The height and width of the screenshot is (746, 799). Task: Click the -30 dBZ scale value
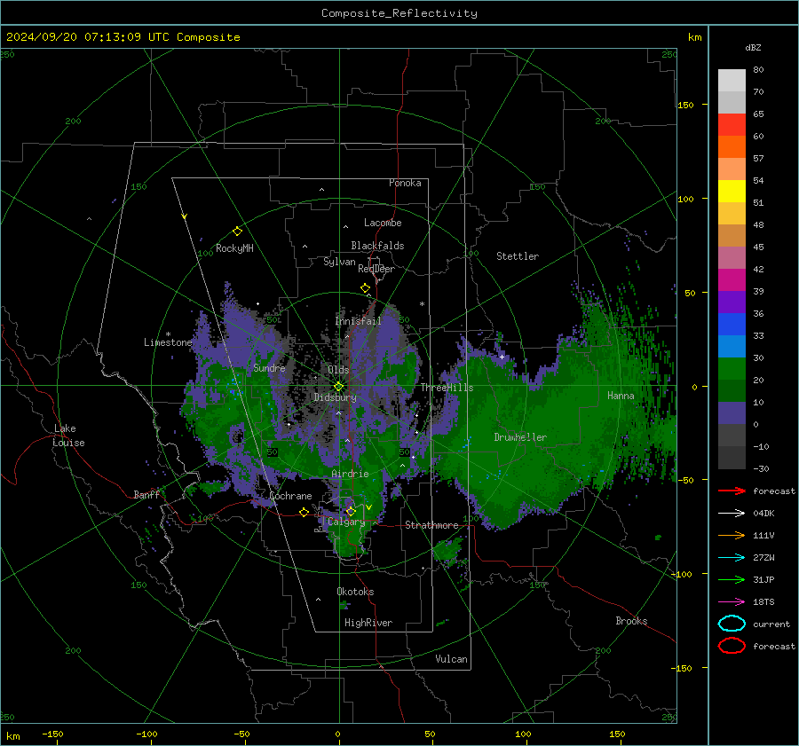[761, 468]
